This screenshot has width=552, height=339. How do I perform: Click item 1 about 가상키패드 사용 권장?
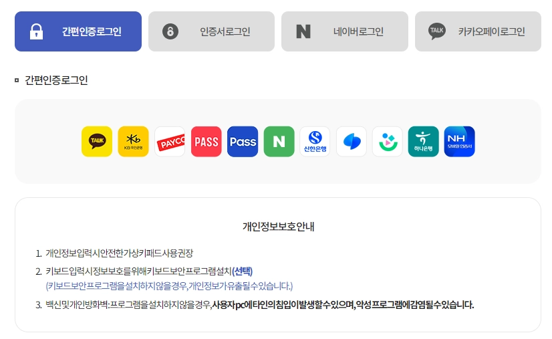(x=119, y=253)
